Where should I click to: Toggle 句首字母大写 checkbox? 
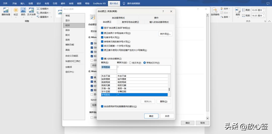click(x=102, y=37)
